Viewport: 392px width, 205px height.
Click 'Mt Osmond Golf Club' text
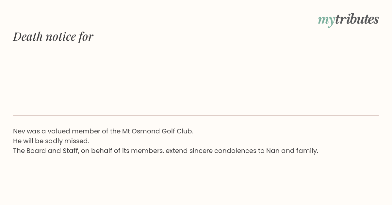pos(157,131)
